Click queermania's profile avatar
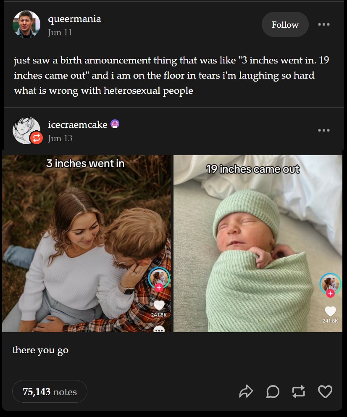 [x=26, y=24]
